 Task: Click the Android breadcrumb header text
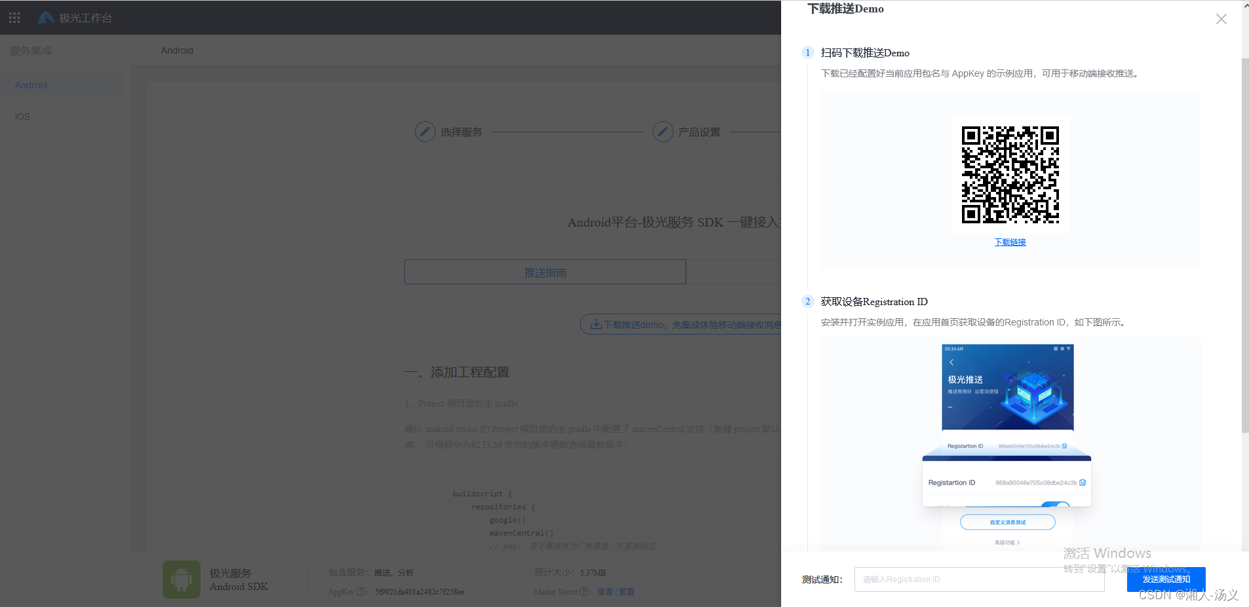point(177,50)
